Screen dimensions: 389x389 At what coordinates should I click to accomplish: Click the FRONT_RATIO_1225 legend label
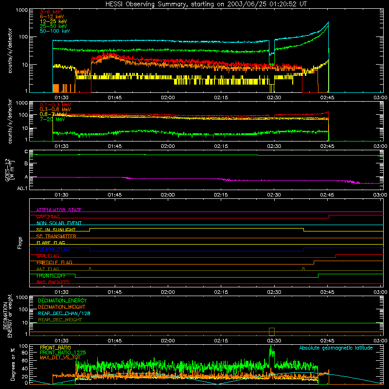pyautogui.click(x=63, y=353)
